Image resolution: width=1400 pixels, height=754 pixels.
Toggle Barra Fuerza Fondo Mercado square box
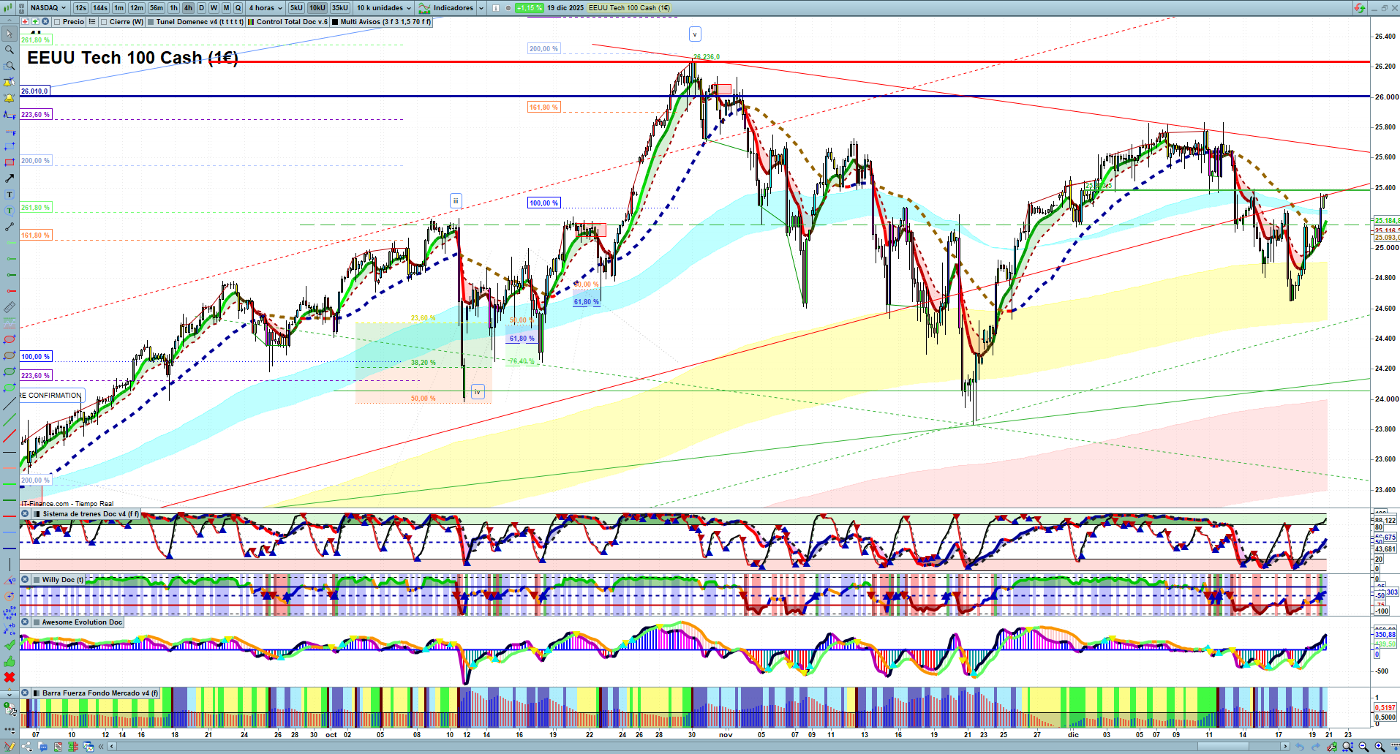(37, 693)
